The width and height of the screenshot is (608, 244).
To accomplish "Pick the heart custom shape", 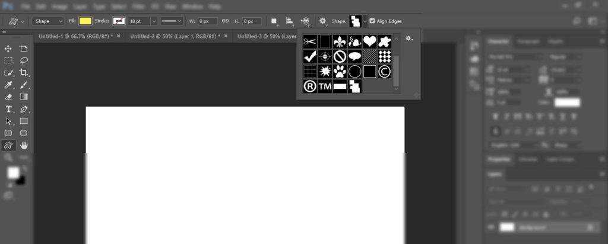I will click(x=369, y=41).
